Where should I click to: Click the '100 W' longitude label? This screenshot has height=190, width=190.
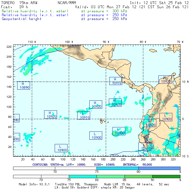point(69,42)
